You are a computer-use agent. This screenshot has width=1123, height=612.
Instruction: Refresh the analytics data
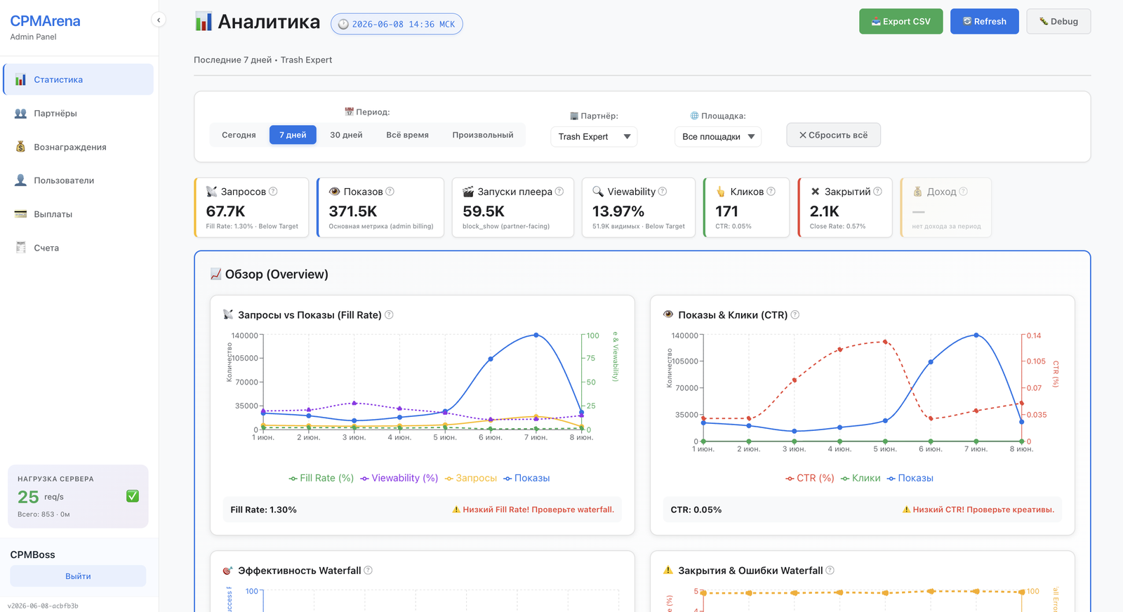985,21
